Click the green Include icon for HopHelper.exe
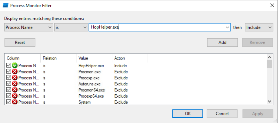 [15, 66]
